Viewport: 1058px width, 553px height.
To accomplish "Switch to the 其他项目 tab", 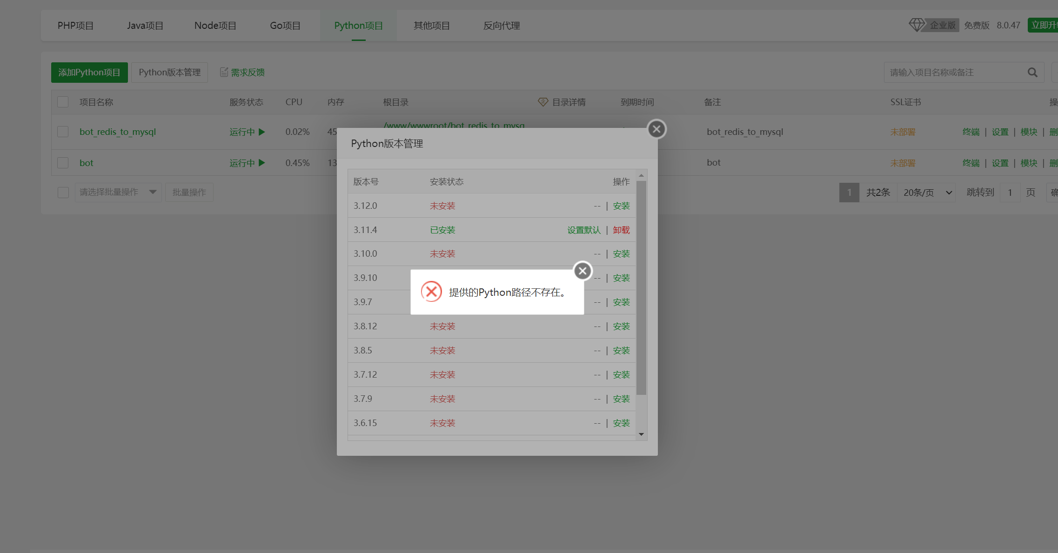I will click(432, 26).
